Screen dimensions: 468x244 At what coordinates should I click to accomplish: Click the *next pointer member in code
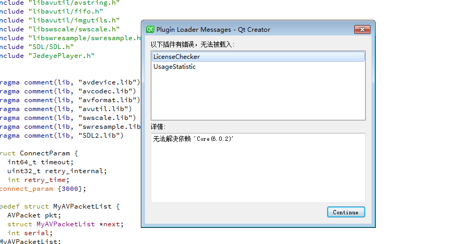110,224
